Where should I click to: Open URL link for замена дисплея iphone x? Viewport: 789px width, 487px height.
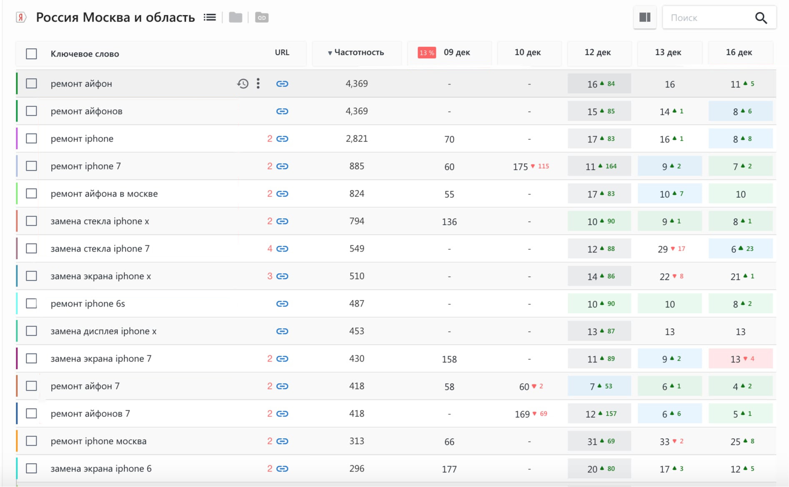tap(282, 331)
